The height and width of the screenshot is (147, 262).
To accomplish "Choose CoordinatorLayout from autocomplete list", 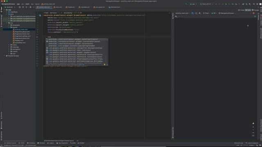I will tap(77, 41).
